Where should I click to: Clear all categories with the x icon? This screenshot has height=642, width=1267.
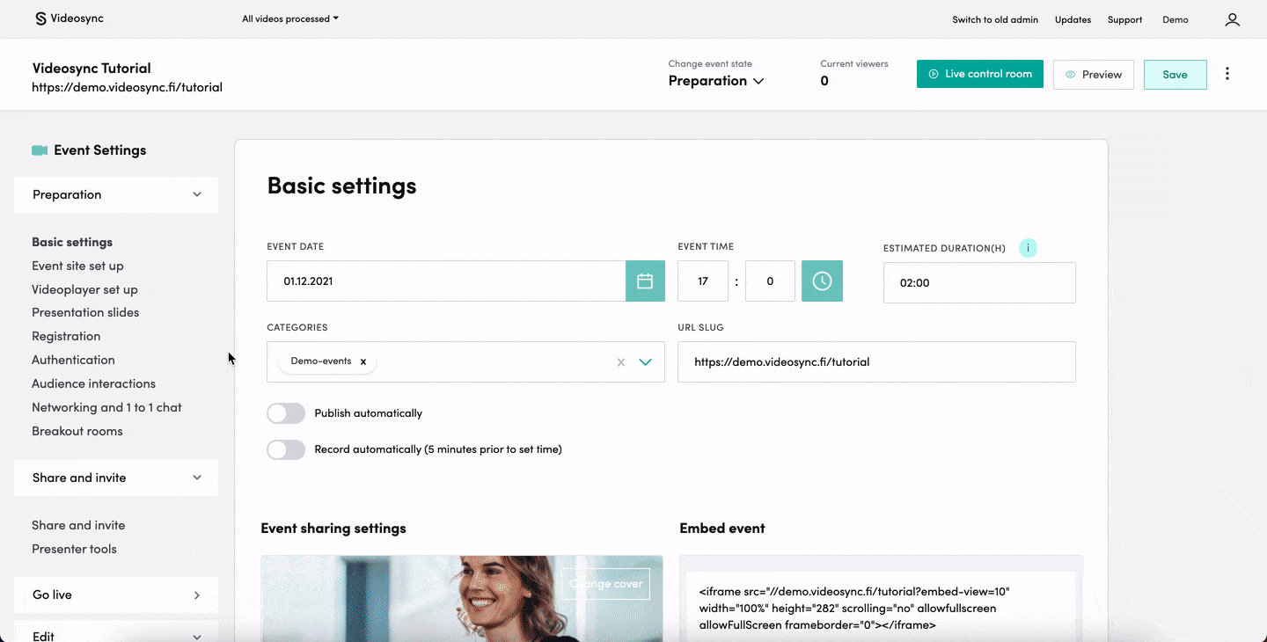[620, 361]
